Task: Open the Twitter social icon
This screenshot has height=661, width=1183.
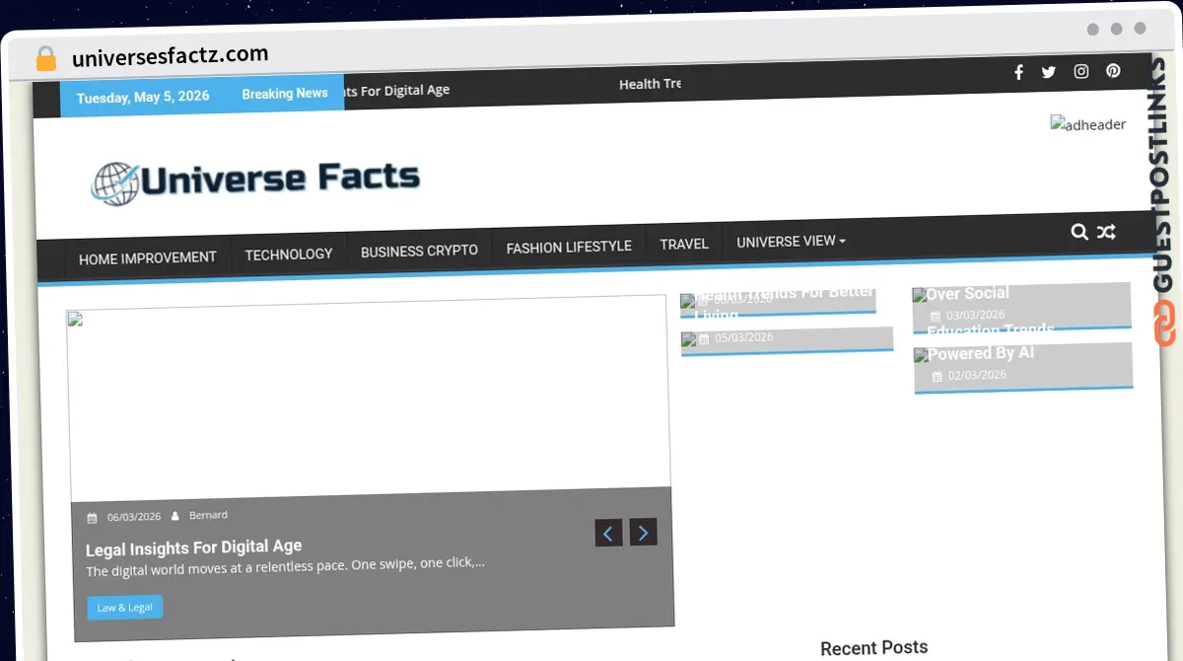Action: (1049, 72)
